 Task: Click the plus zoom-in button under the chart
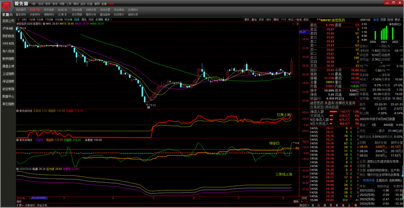[302, 201]
